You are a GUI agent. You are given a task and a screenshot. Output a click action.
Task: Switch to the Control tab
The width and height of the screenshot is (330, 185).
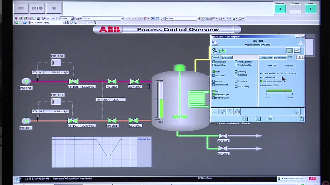coord(216,58)
